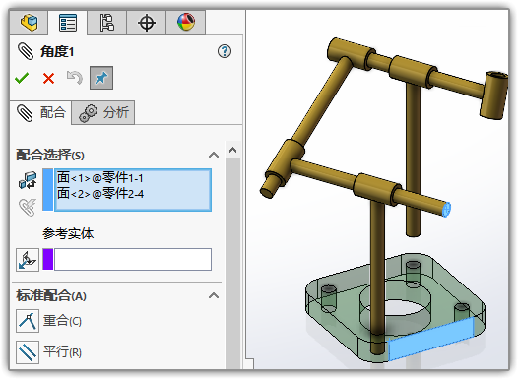Click the paperclip mate icon beside 角度1
Viewport: 518px width, 379px height.
pos(26,51)
